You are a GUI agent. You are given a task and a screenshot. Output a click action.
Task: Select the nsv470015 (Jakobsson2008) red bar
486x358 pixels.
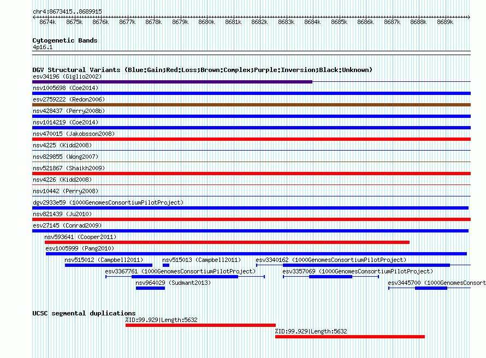pos(251,139)
